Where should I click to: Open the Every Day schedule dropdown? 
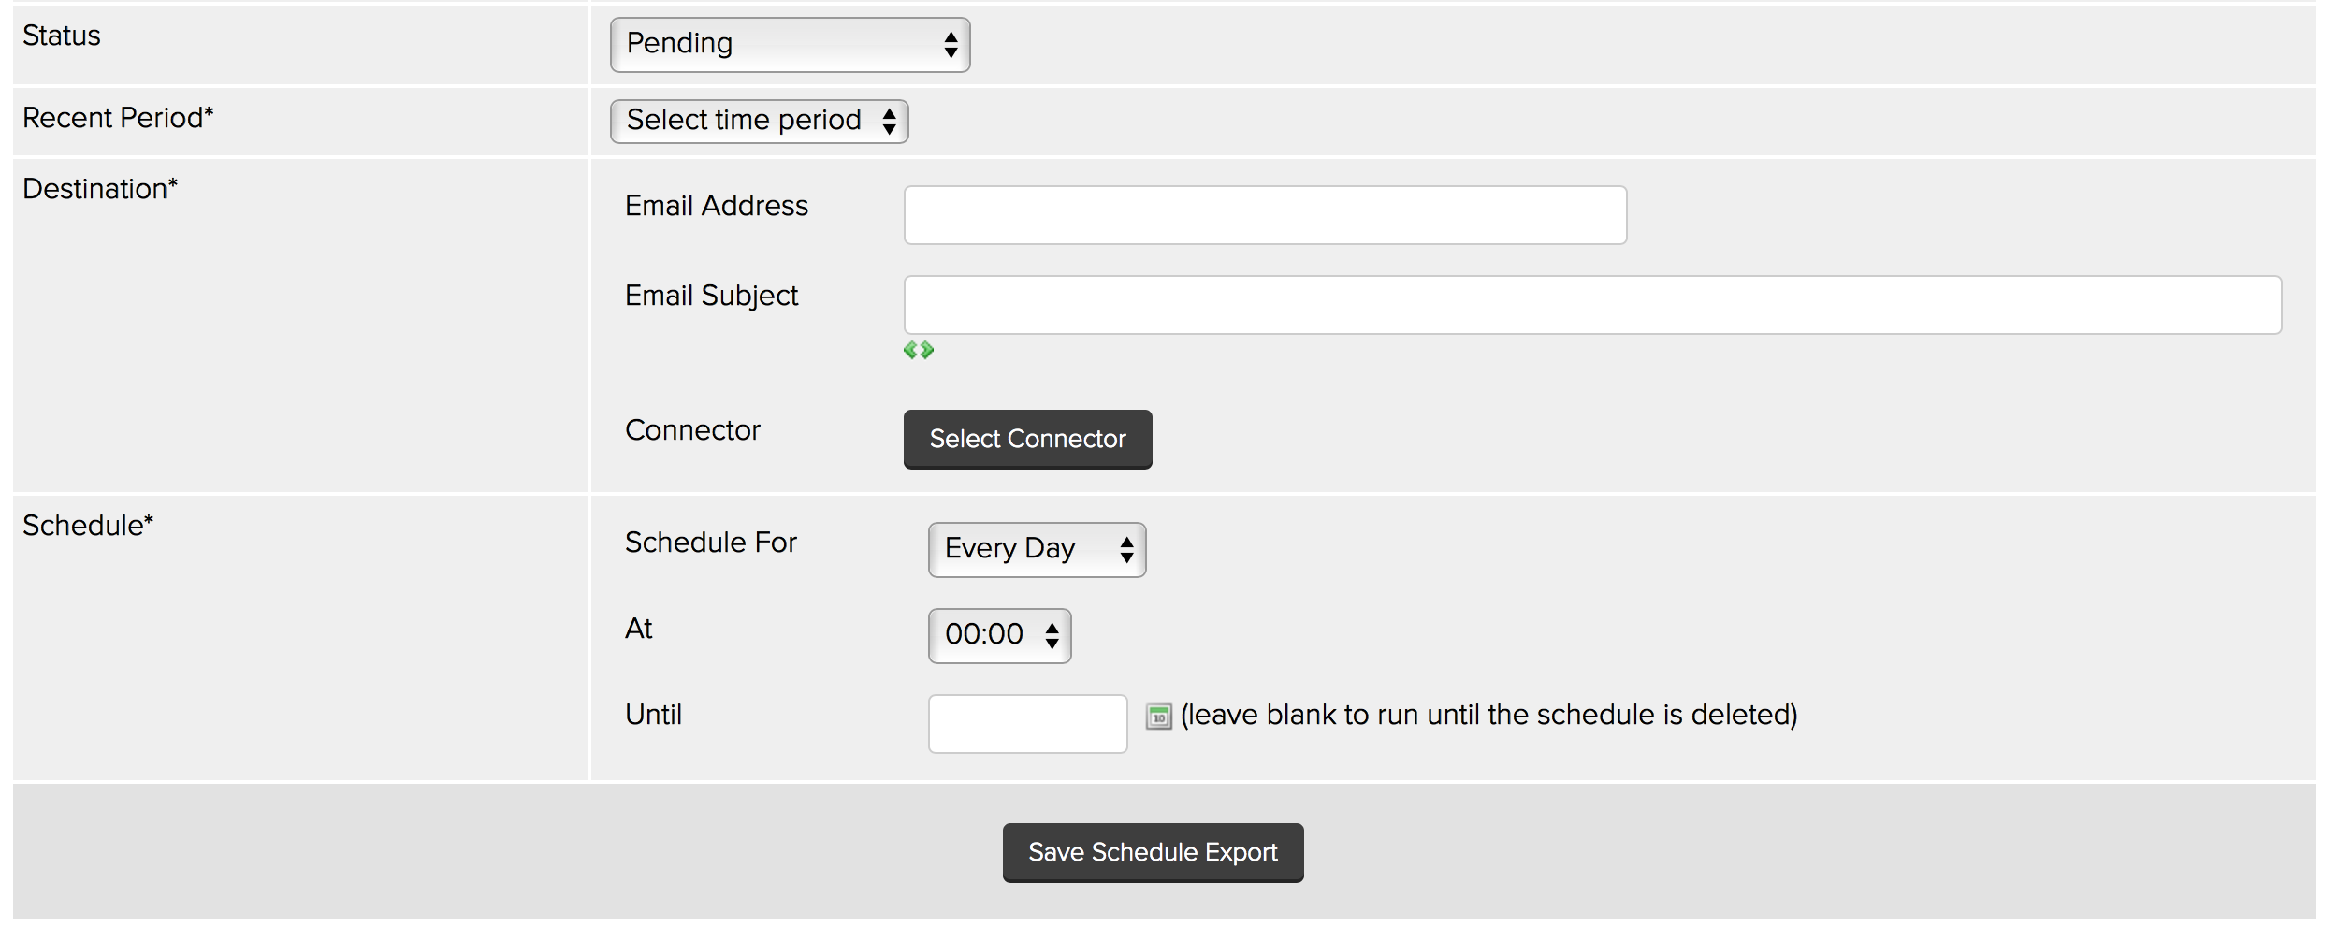[1037, 550]
